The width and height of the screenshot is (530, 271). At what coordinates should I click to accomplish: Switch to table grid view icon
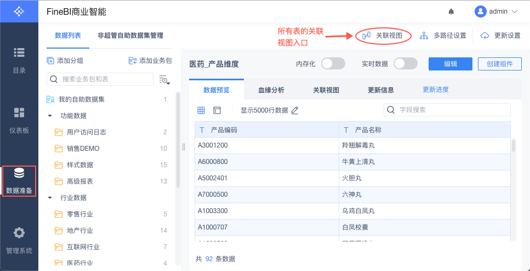(201, 110)
